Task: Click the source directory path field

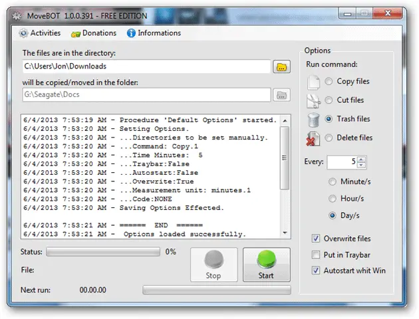Action: click(x=146, y=66)
